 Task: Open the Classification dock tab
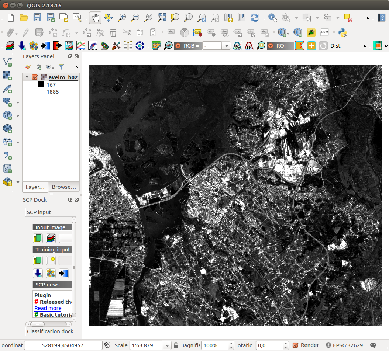(50, 331)
